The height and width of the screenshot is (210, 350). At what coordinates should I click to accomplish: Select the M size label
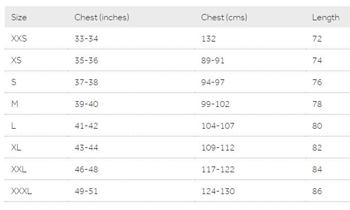pyautogui.click(x=15, y=104)
